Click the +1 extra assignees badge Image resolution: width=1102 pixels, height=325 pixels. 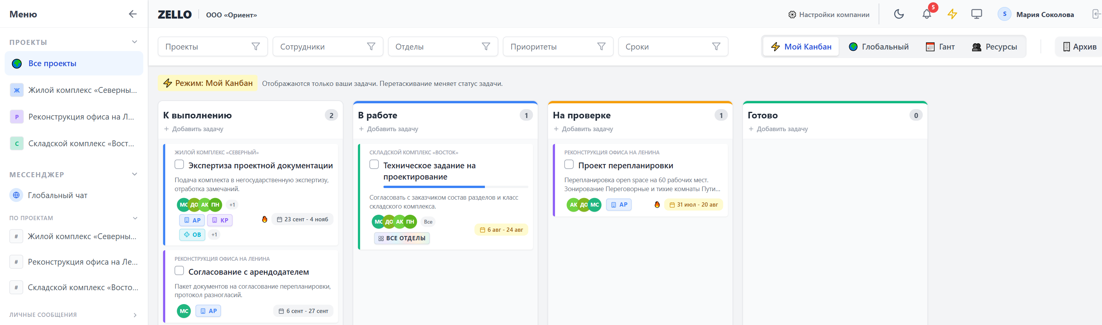pyautogui.click(x=232, y=205)
